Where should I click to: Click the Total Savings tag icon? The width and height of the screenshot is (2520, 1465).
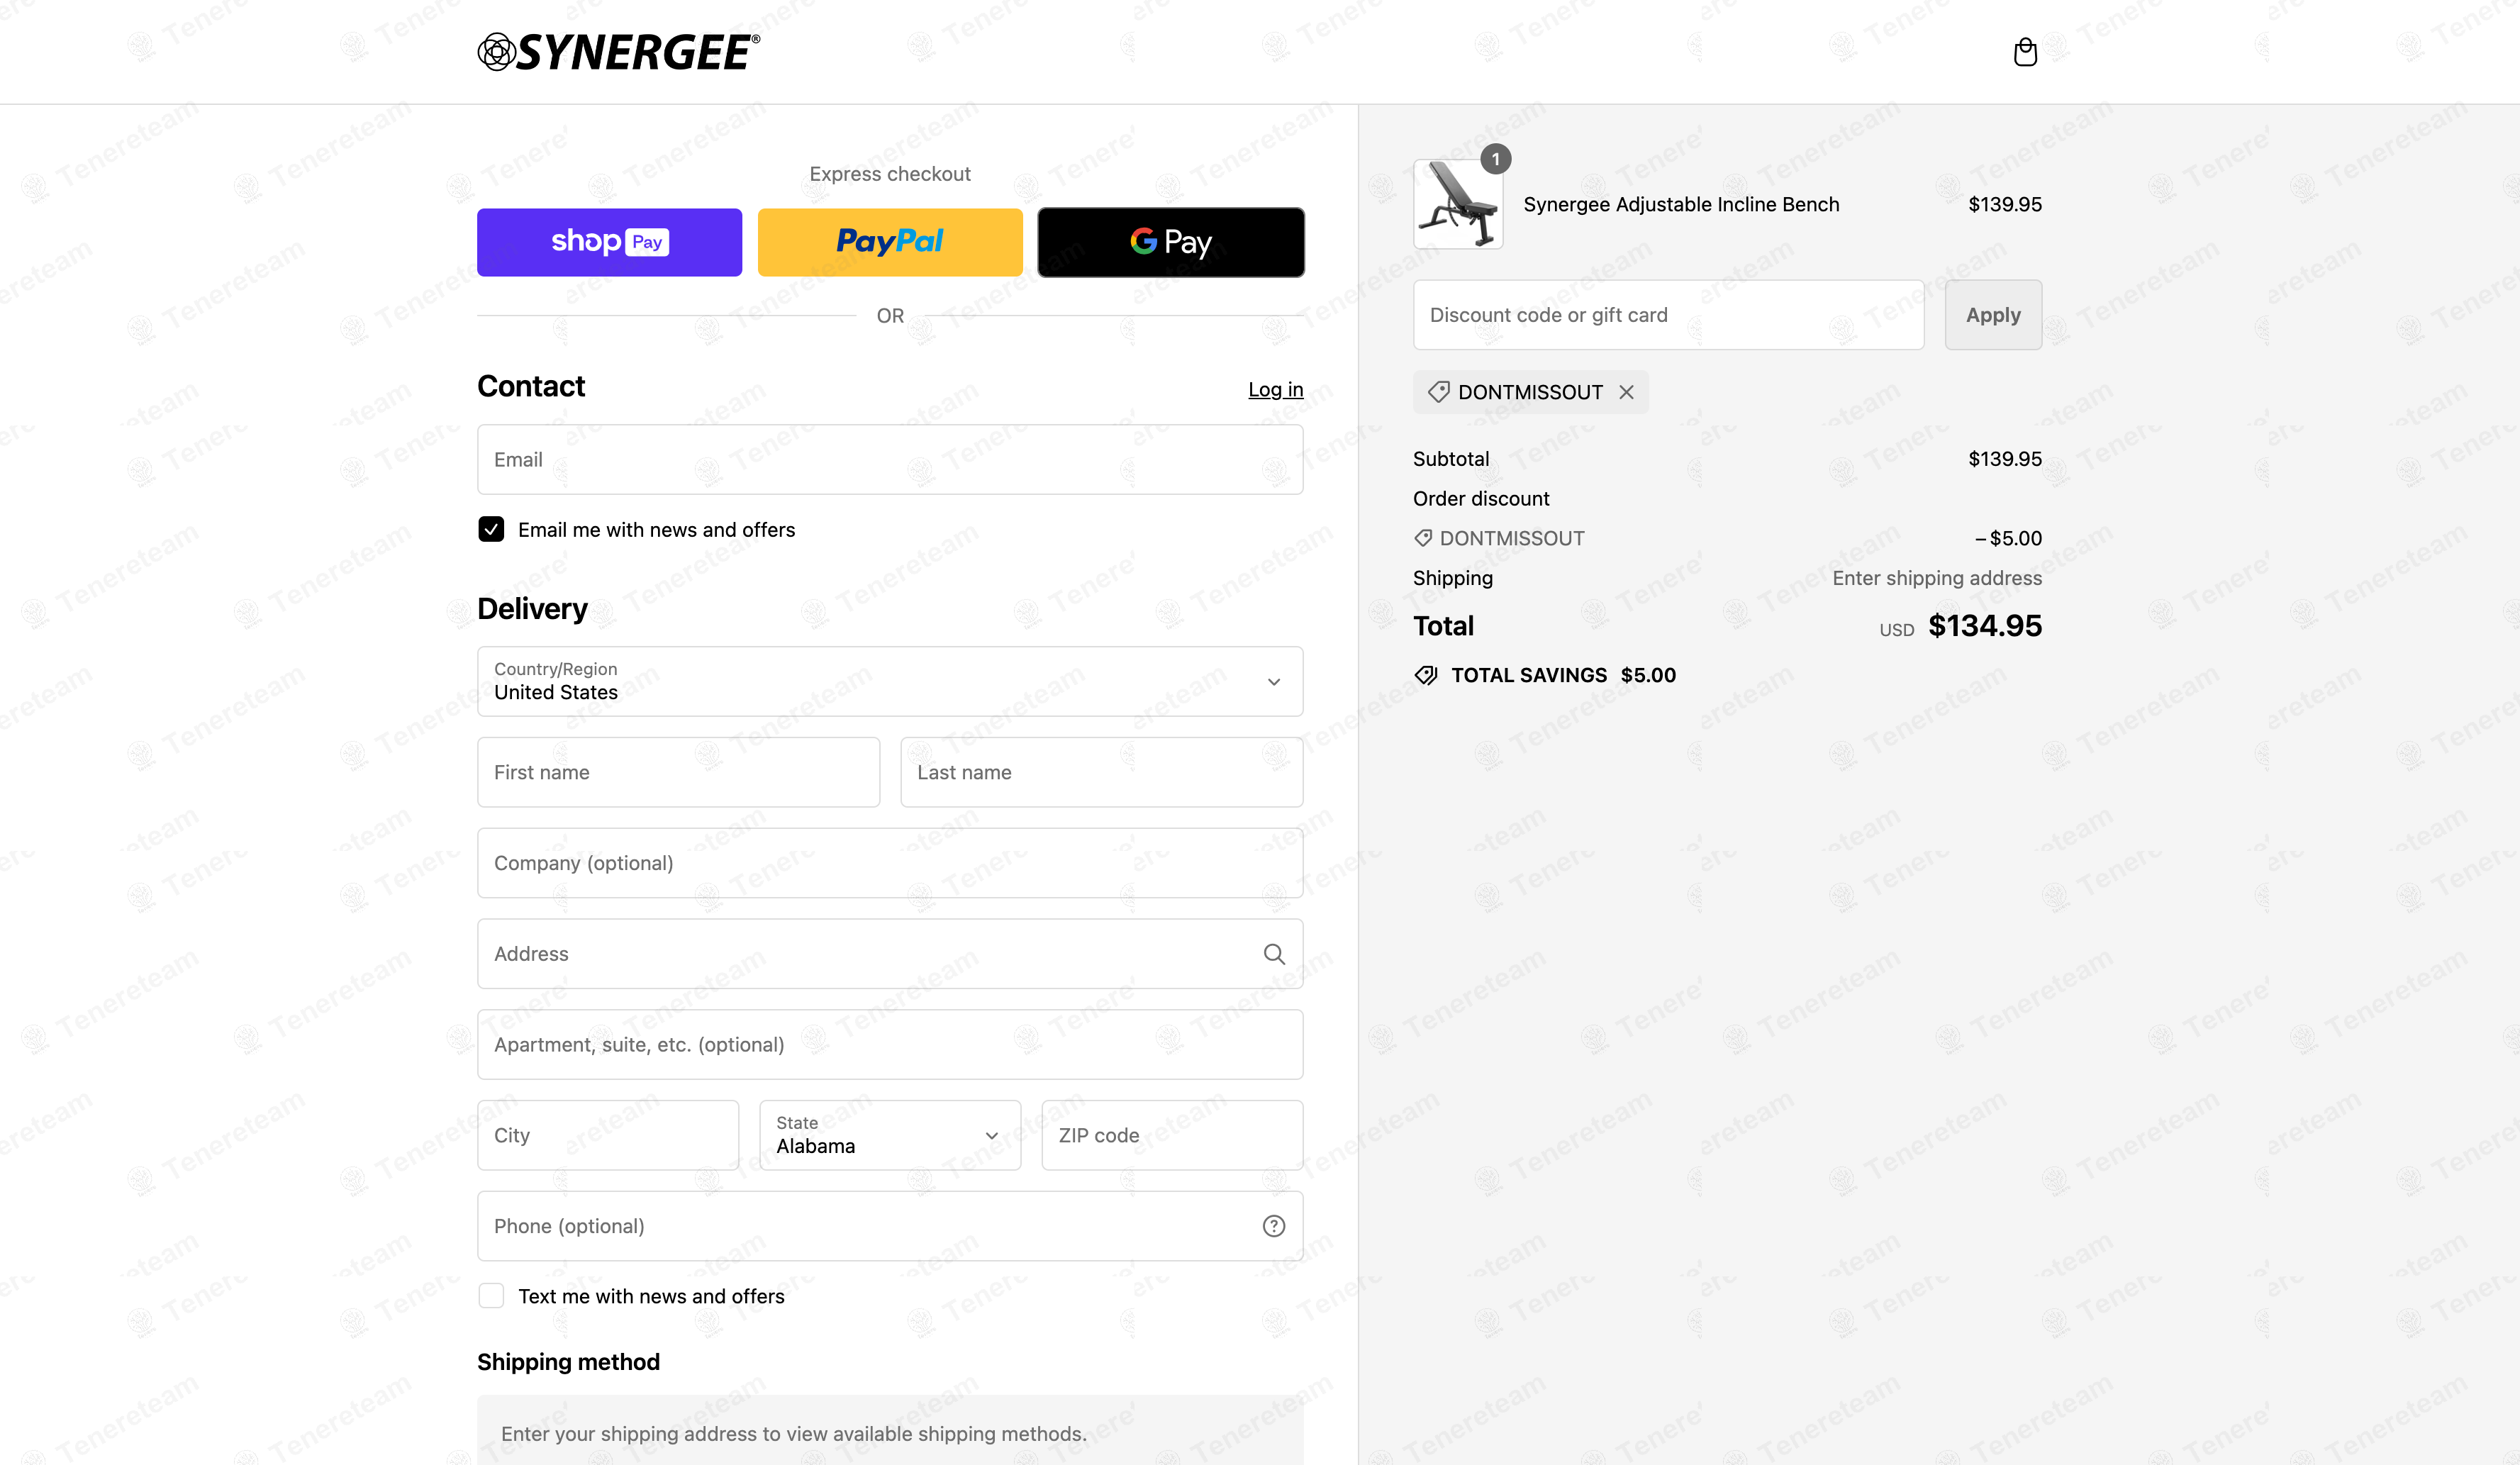1426,675
